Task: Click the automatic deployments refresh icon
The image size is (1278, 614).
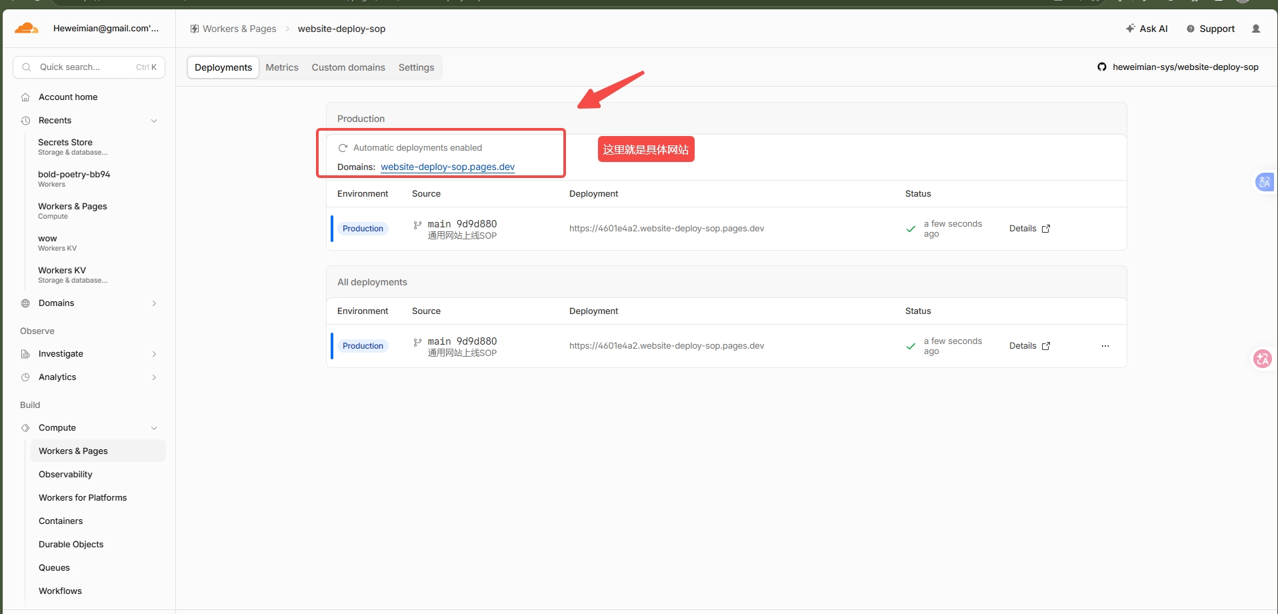Action: point(343,148)
